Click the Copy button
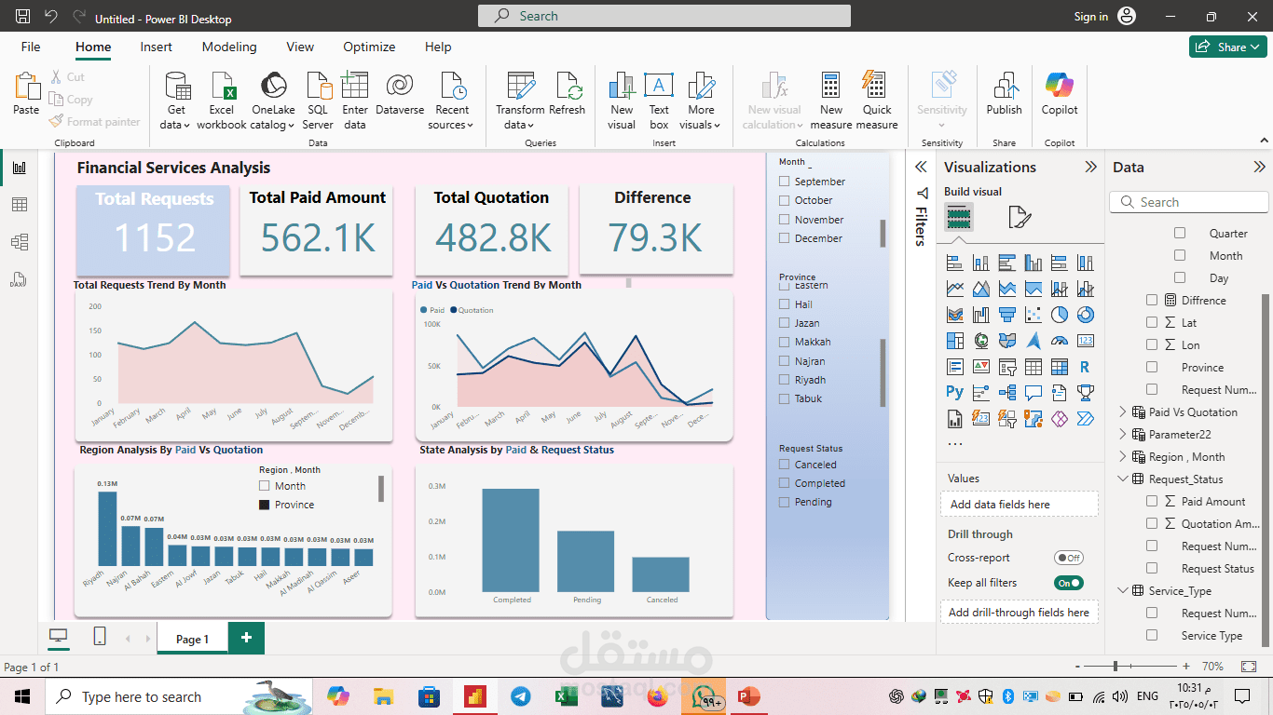This screenshot has width=1273, height=715. coord(71,100)
